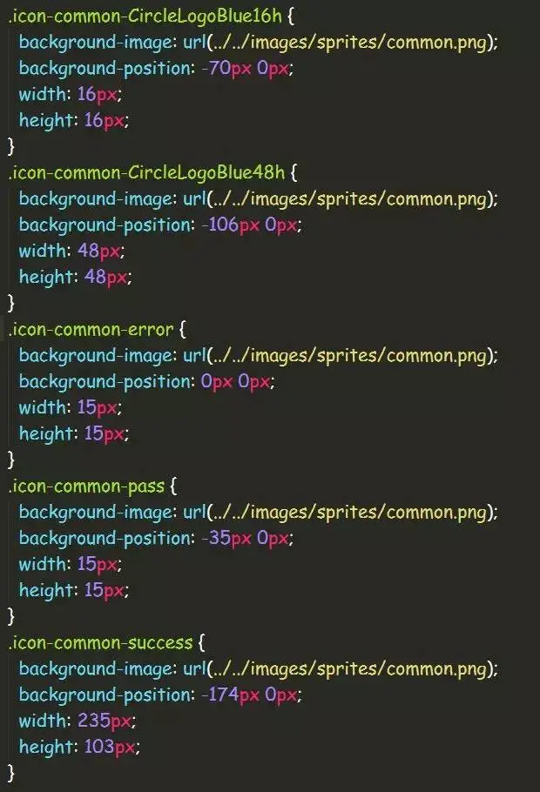Click the .icon-common-CircleLogoBlue16h selector
Screen dimensions: 540x792
click(x=145, y=17)
